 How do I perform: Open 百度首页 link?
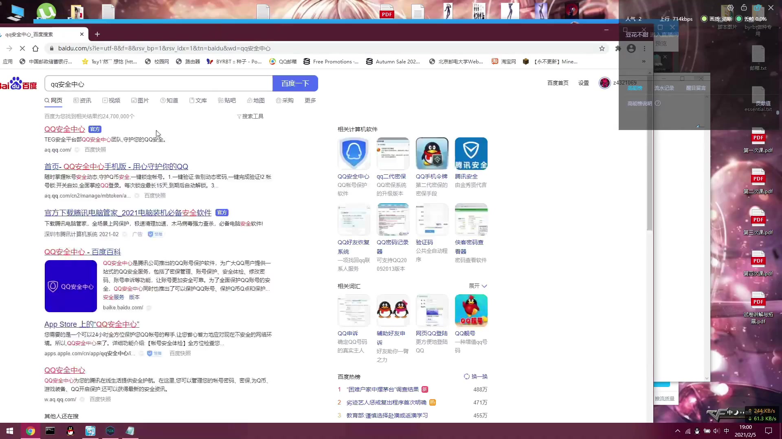pyautogui.click(x=558, y=83)
